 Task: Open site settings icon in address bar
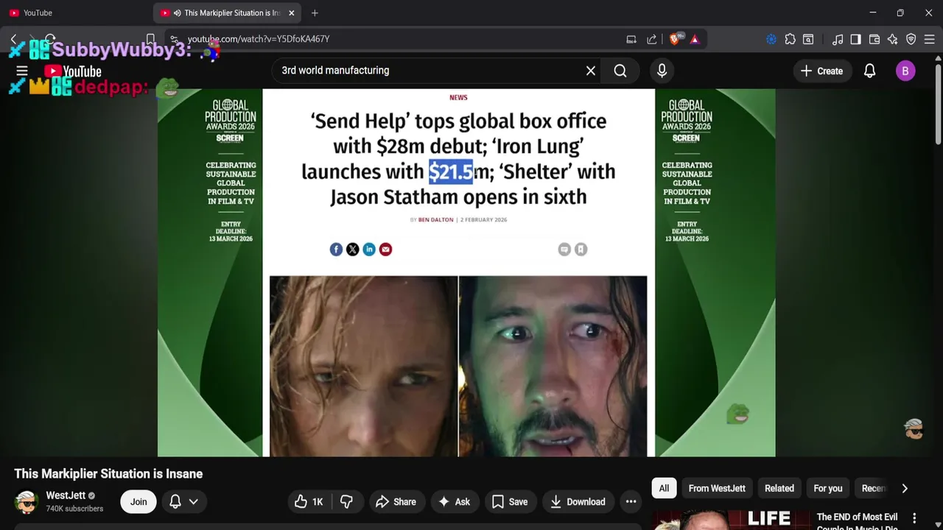point(174,39)
